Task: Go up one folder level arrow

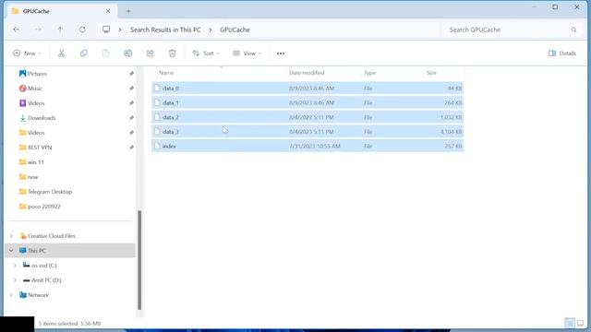Action: 60,30
